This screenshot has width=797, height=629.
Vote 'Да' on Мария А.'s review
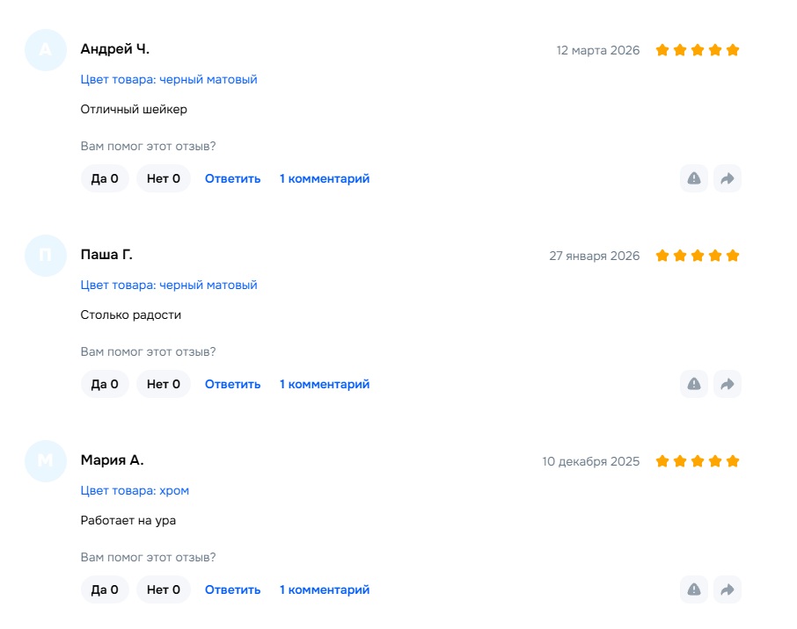[105, 589]
